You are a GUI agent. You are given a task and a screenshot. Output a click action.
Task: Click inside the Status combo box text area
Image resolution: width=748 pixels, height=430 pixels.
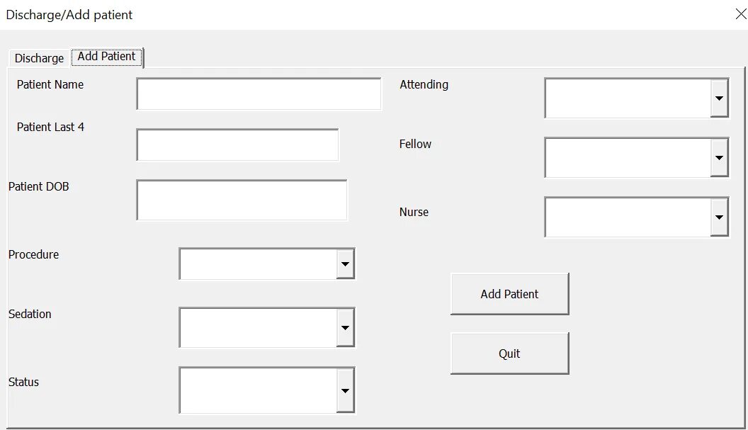pyautogui.click(x=258, y=390)
